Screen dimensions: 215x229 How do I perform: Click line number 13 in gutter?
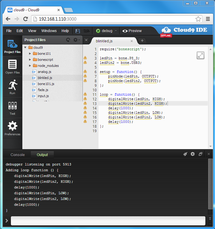coord(94,104)
